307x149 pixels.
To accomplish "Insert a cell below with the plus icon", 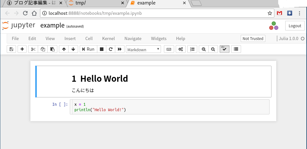I will 22,49.
